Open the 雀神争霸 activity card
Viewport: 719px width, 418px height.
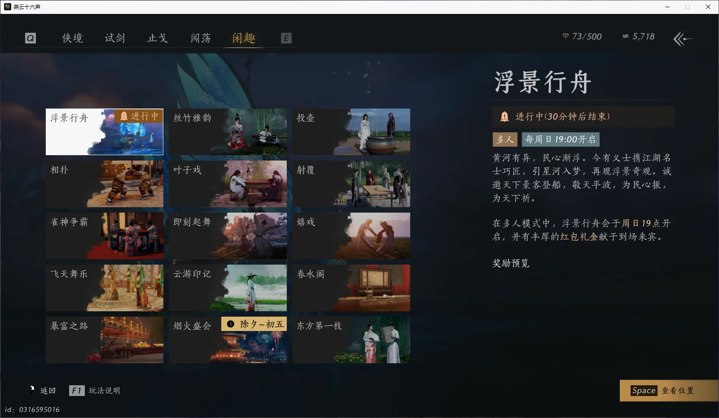105,236
